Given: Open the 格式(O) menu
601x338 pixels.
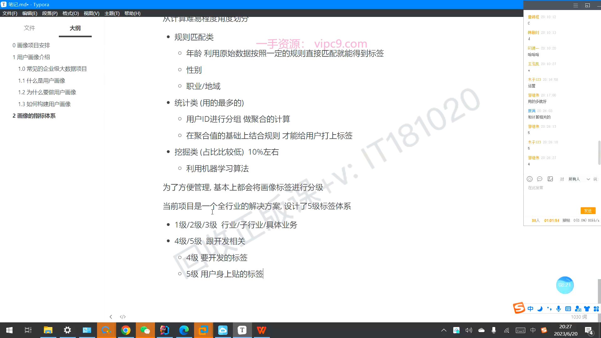Looking at the screenshot, I should pos(70,13).
